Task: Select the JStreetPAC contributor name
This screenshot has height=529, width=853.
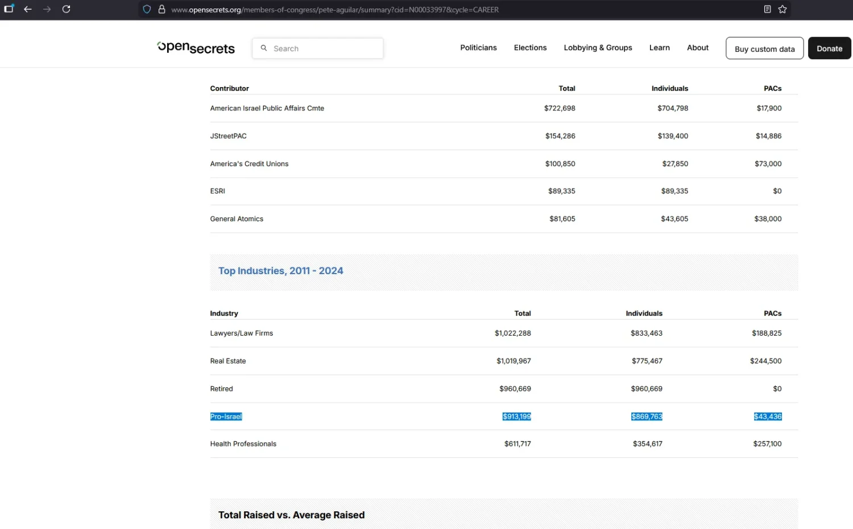Action: pyautogui.click(x=228, y=136)
